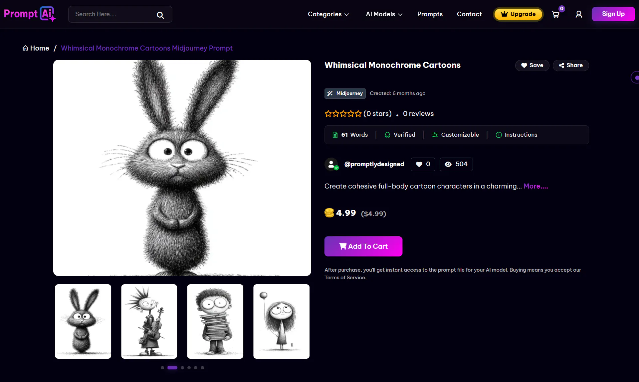
Task: Click the 504 views eye counter
Action: coord(456,164)
